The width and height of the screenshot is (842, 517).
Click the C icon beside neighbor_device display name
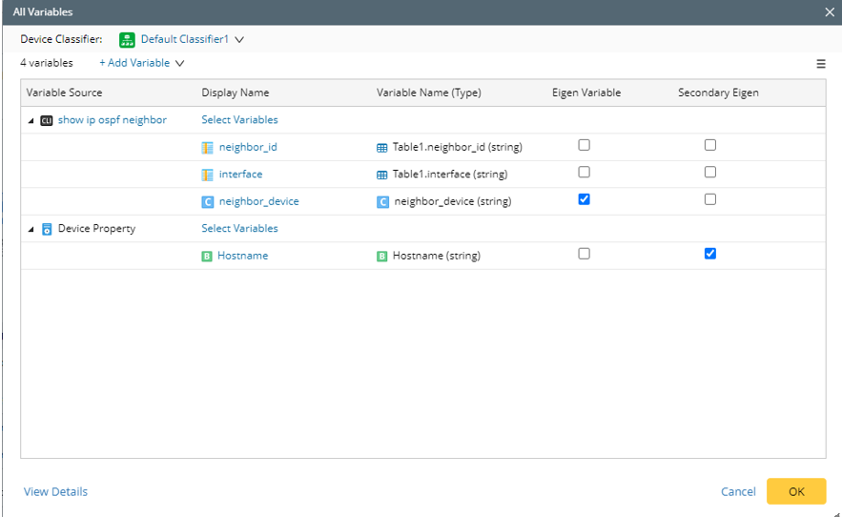pos(207,202)
